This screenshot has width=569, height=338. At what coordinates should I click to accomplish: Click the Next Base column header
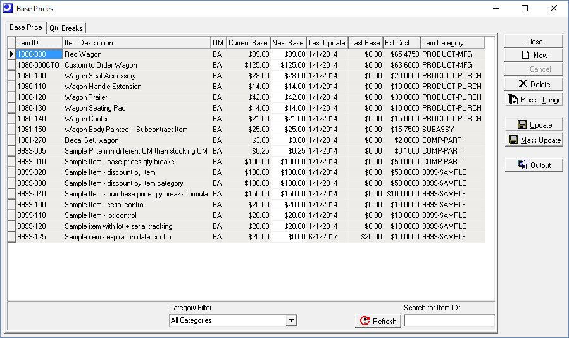tap(289, 43)
